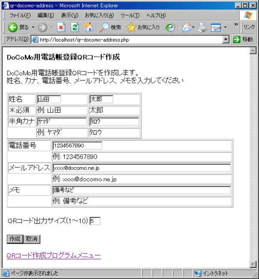Open the Back button history dropdown arrow
Screen dimensions: 259x279
click(x=33, y=28)
